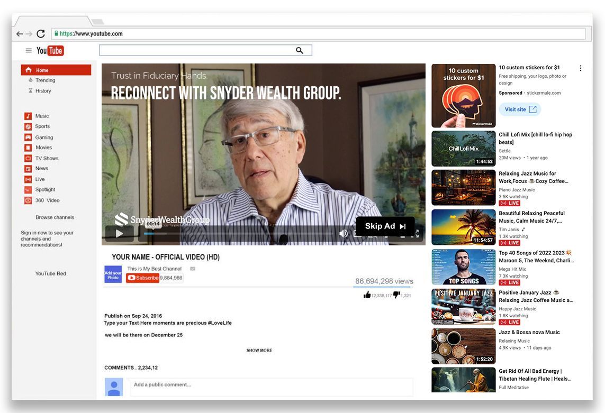The image size is (605, 413).
Task: Open the Sports category icon
Action: coord(28,126)
